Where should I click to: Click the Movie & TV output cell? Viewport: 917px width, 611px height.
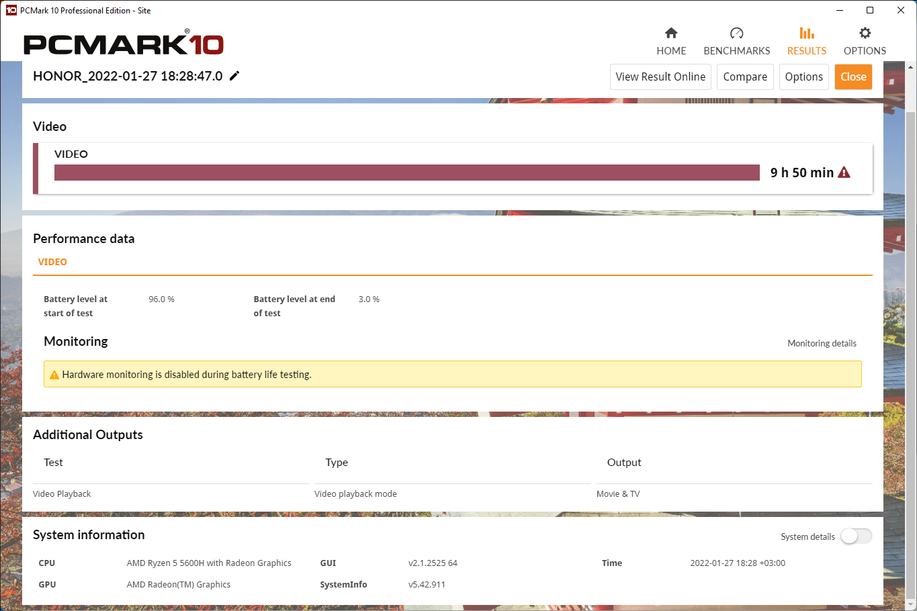tap(618, 494)
